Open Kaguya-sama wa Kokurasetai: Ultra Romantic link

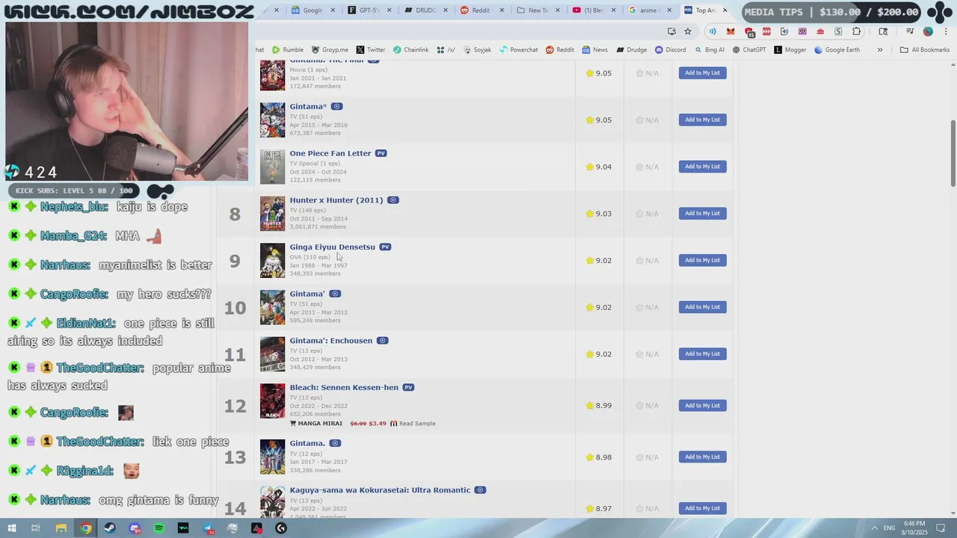tap(380, 490)
